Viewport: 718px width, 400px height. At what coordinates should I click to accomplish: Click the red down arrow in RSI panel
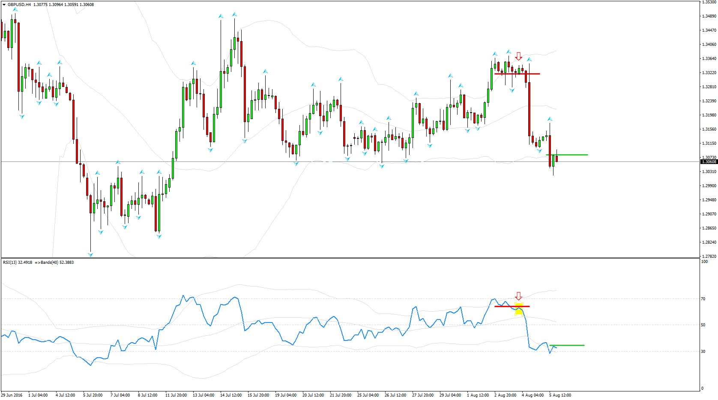click(518, 296)
